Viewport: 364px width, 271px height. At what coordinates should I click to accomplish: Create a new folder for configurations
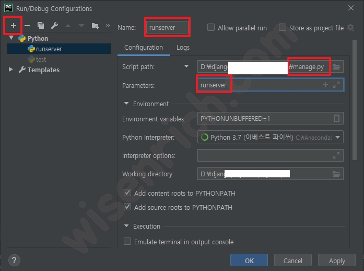(95, 26)
